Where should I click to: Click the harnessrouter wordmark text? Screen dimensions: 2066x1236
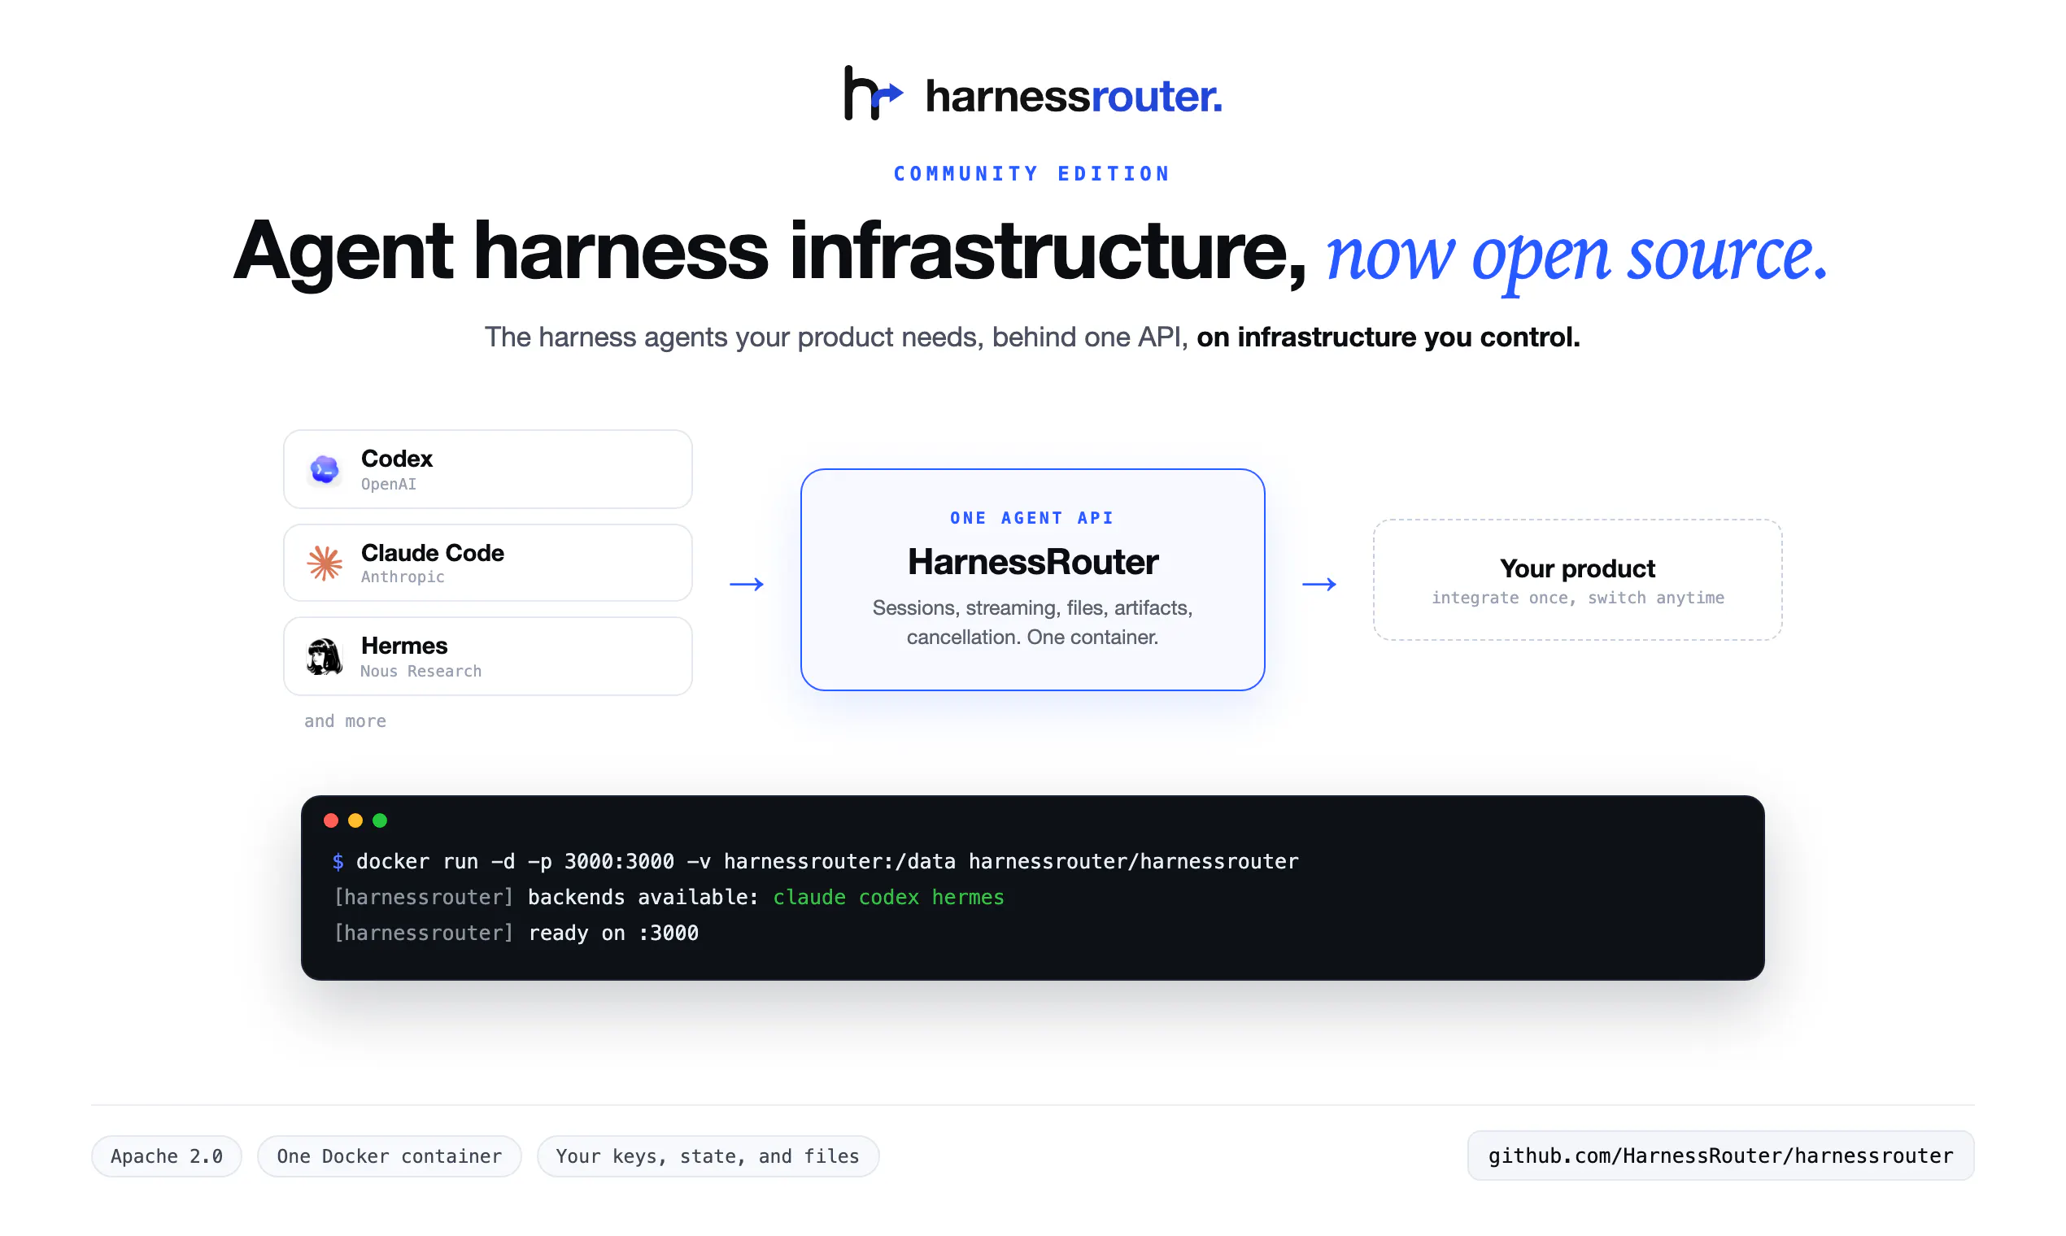[x=1074, y=96]
